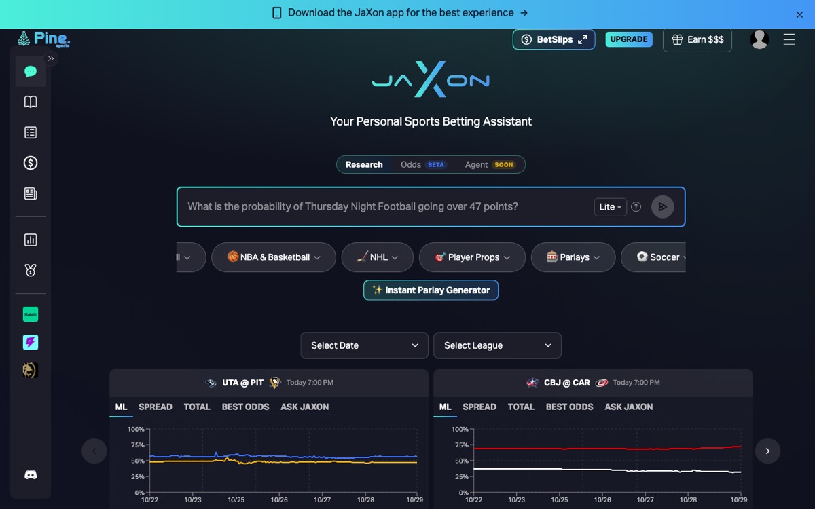Click the UPGRADE button
The image size is (815, 509).
[x=629, y=39]
